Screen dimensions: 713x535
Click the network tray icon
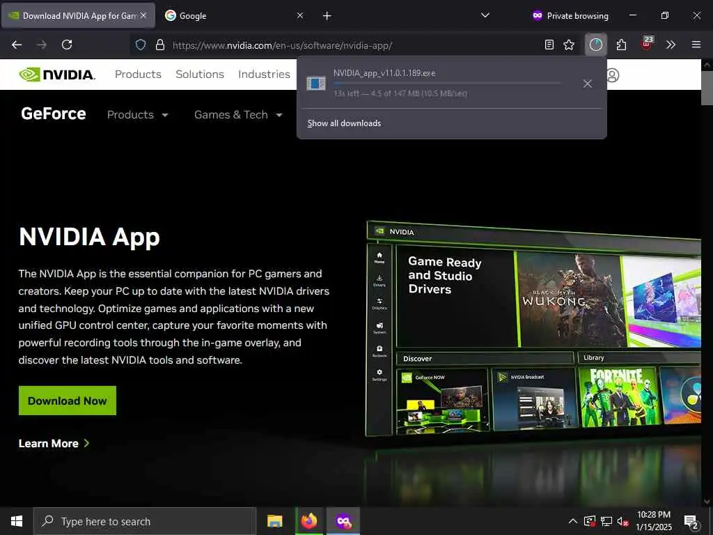606,521
